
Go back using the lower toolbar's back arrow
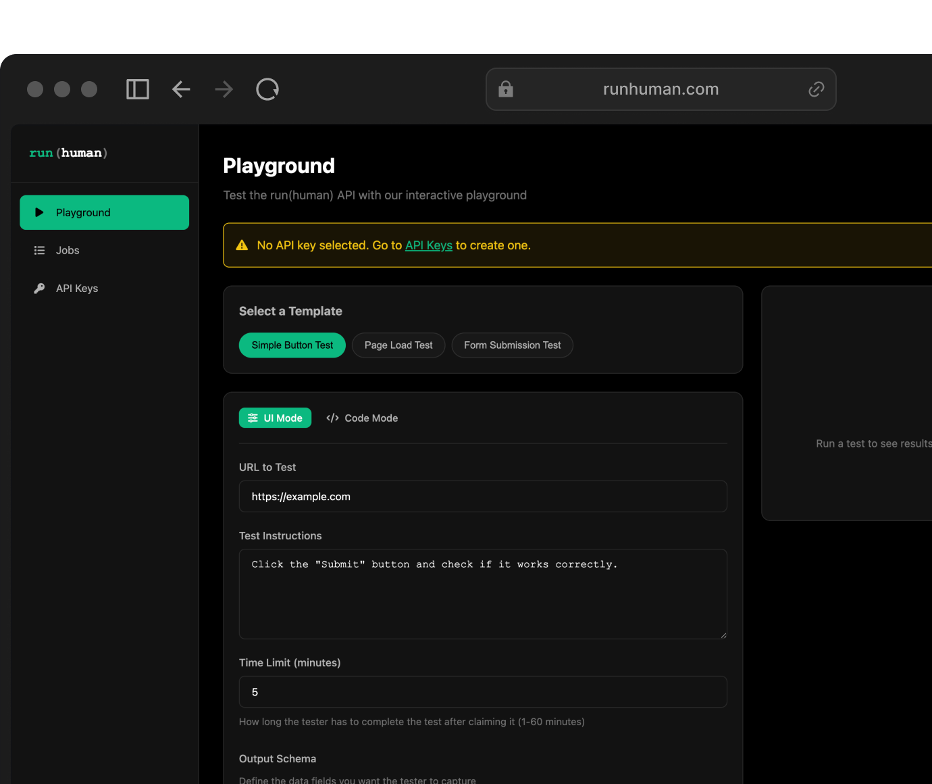pos(181,89)
